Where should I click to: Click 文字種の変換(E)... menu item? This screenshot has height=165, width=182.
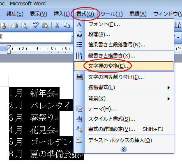point(124,66)
